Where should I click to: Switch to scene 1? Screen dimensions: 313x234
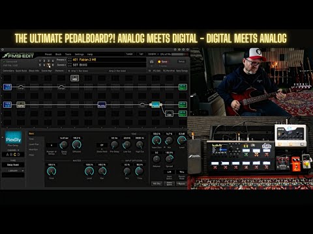click(x=40, y=61)
